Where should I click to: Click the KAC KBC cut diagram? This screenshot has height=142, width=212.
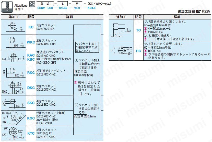pyautogui.click(x=14, y=57)
